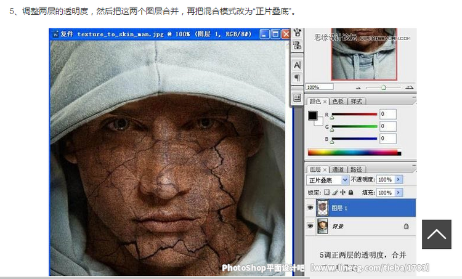Viewport: 462px width, 279px height.
Task: Hide the 图层 1 layer eye icon
Action: (310, 208)
